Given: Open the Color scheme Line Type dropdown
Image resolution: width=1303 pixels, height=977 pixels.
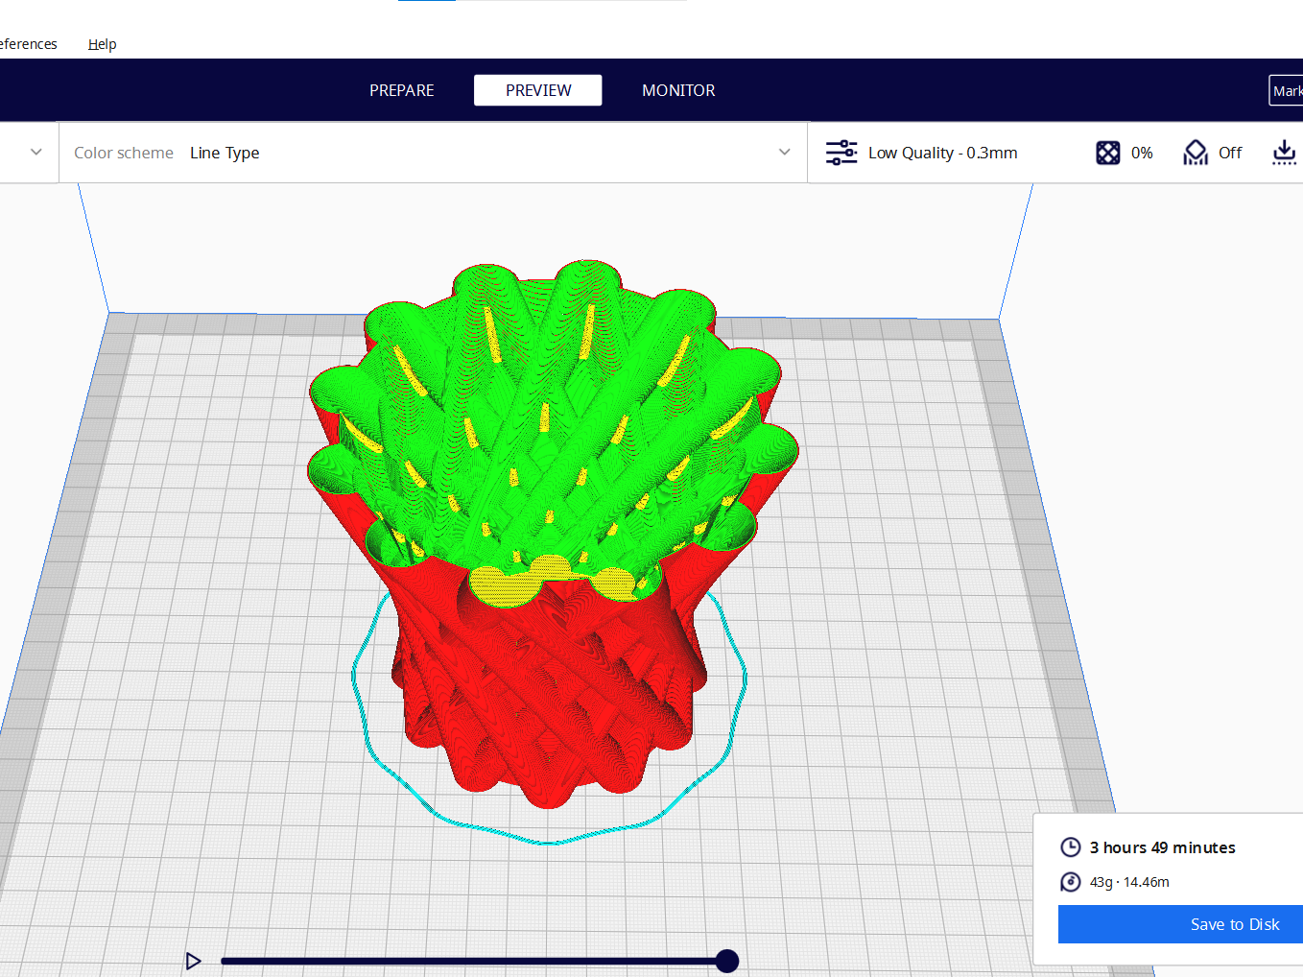Looking at the screenshot, I should [x=432, y=153].
